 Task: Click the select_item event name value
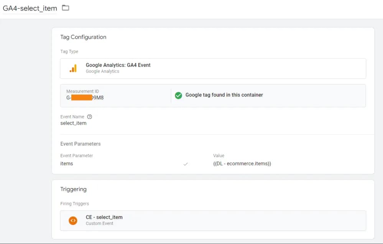pos(73,123)
